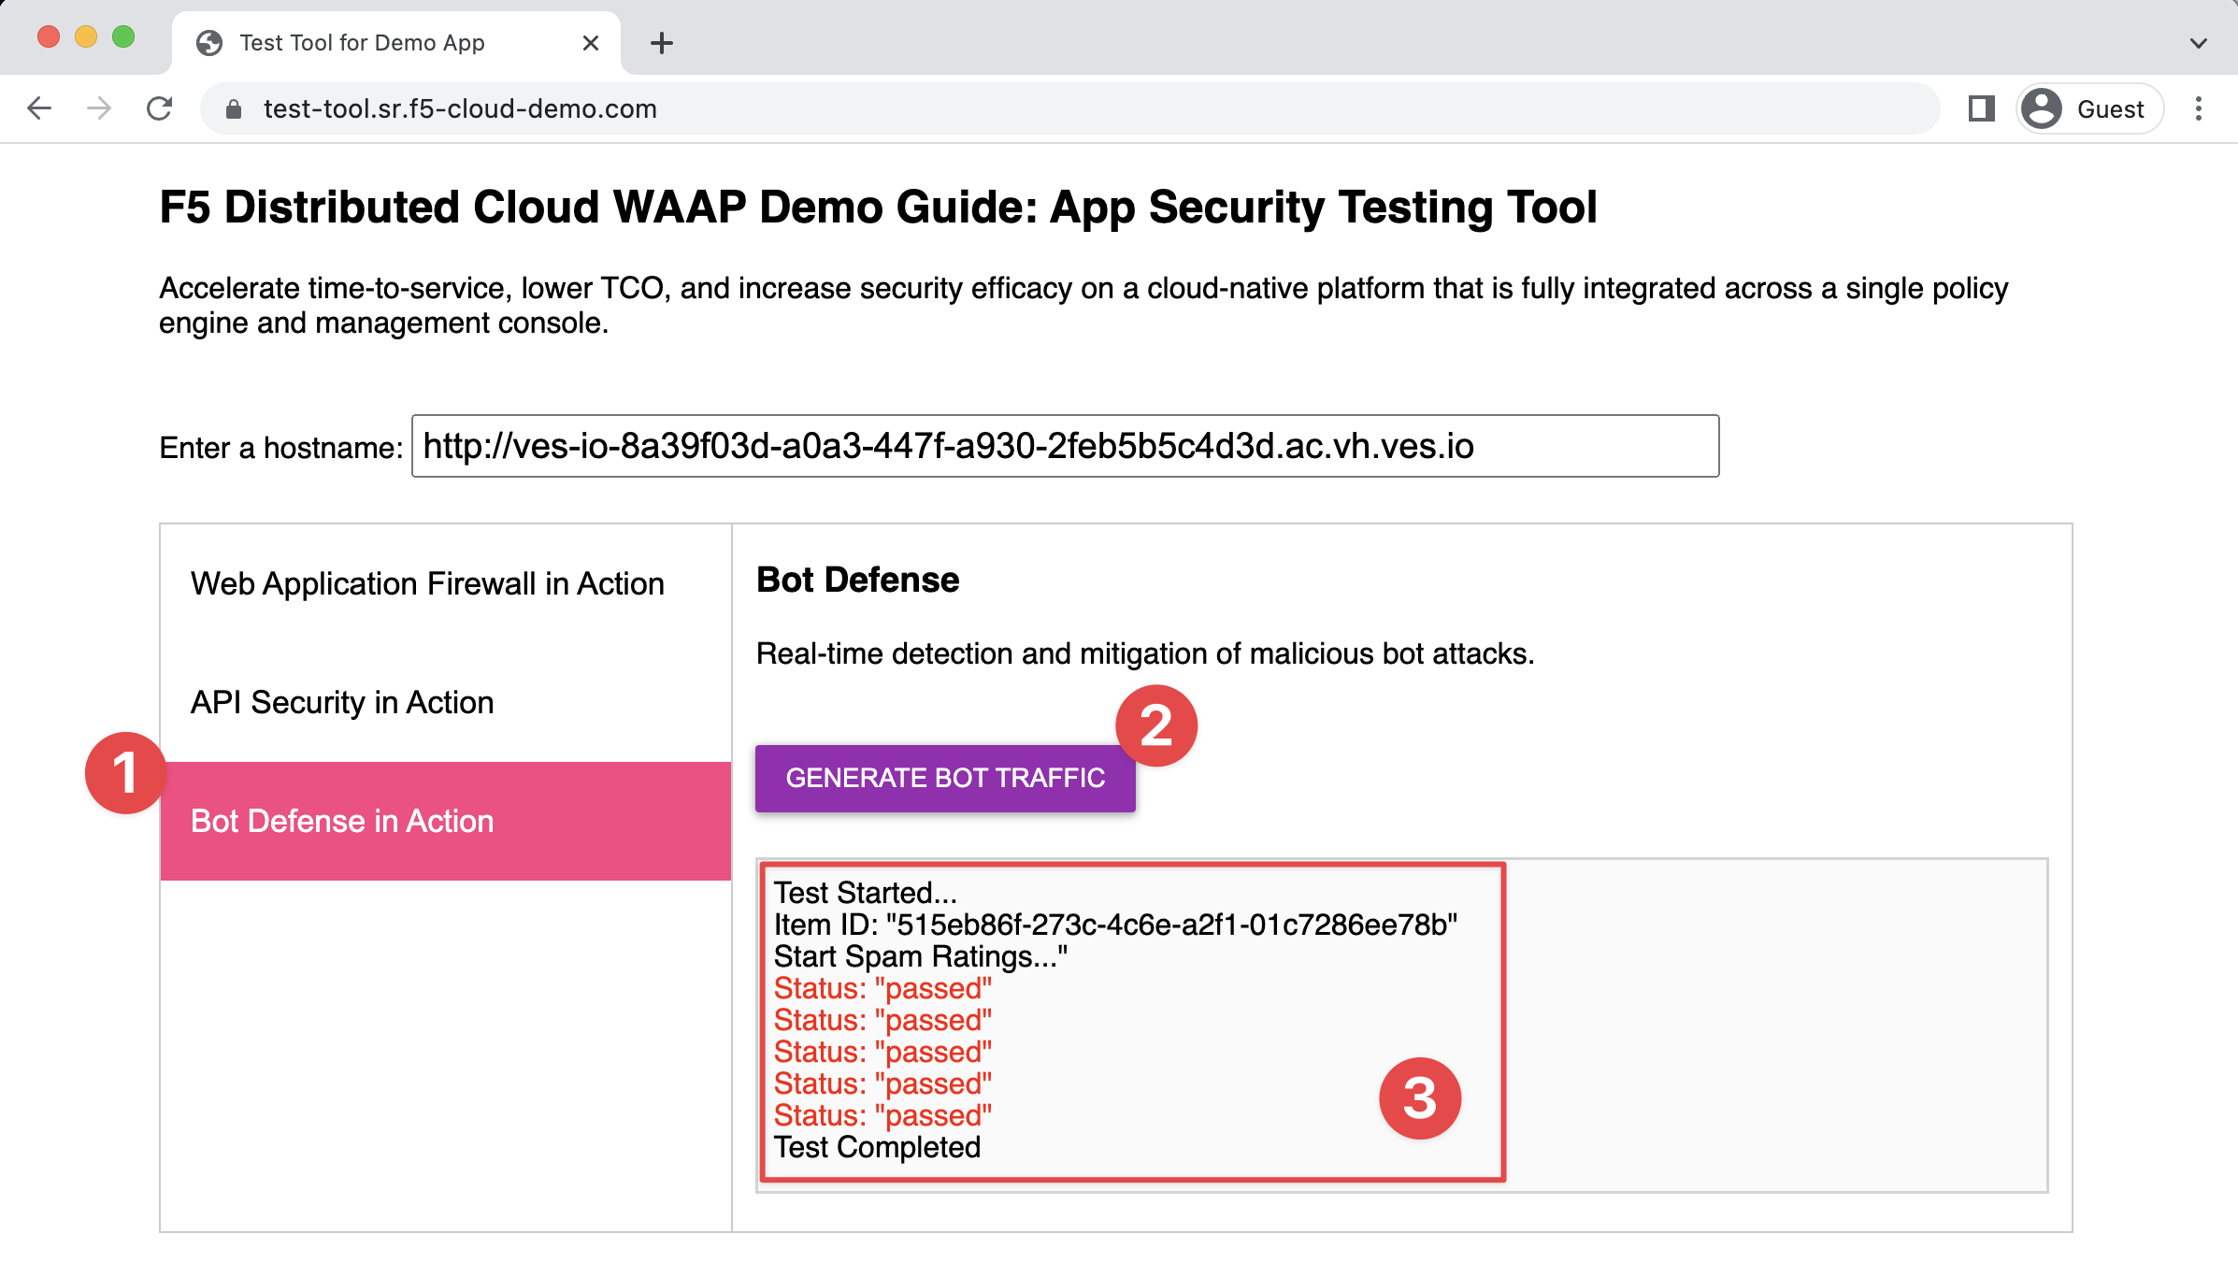Open a new tab with plus icon
Image resolution: width=2238 pixels, height=1262 pixels.
click(x=661, y=43)
